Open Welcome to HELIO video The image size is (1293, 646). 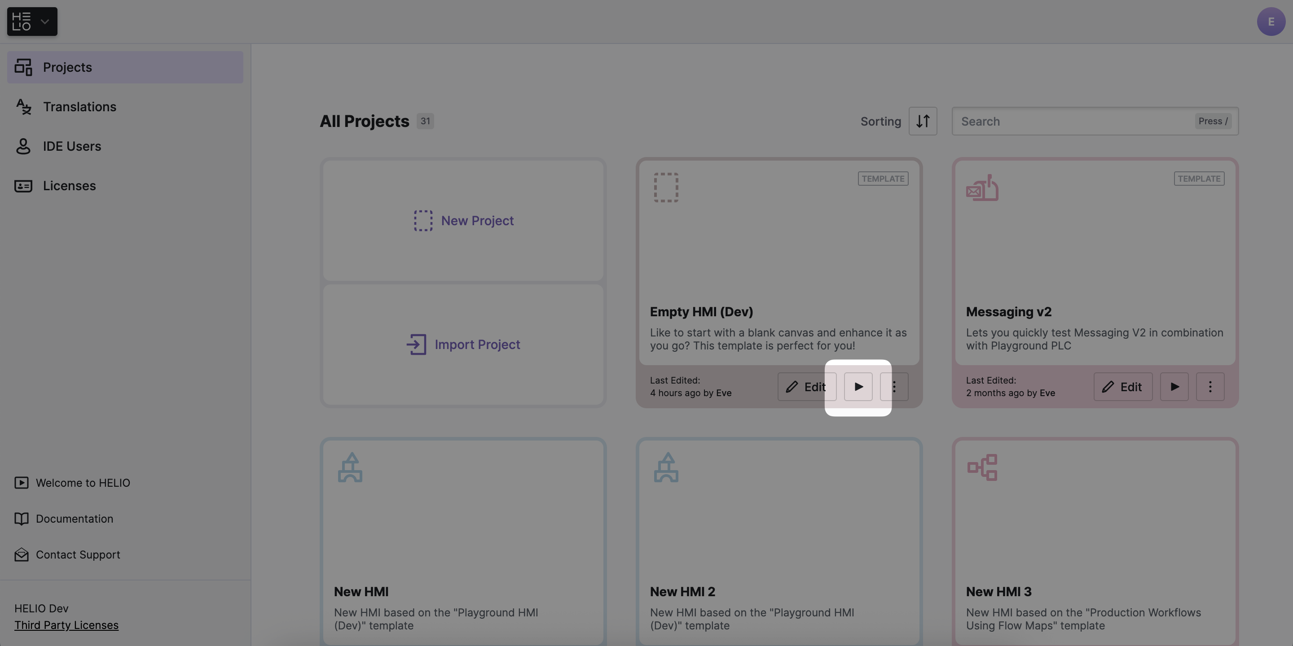83,483
